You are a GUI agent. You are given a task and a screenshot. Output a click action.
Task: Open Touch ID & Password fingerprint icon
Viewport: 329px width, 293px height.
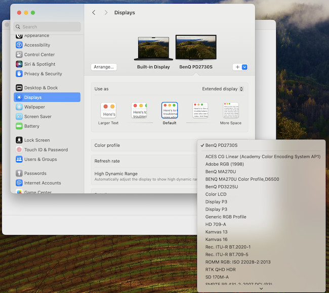[x=19, y=150]
